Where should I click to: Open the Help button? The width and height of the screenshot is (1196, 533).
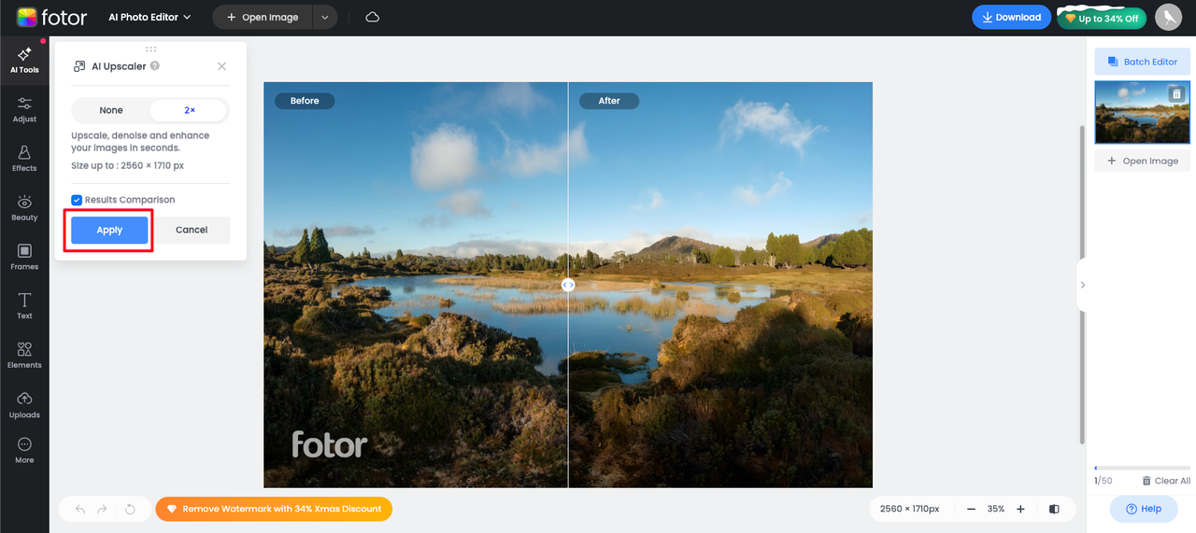click(x=1144, y=509)
